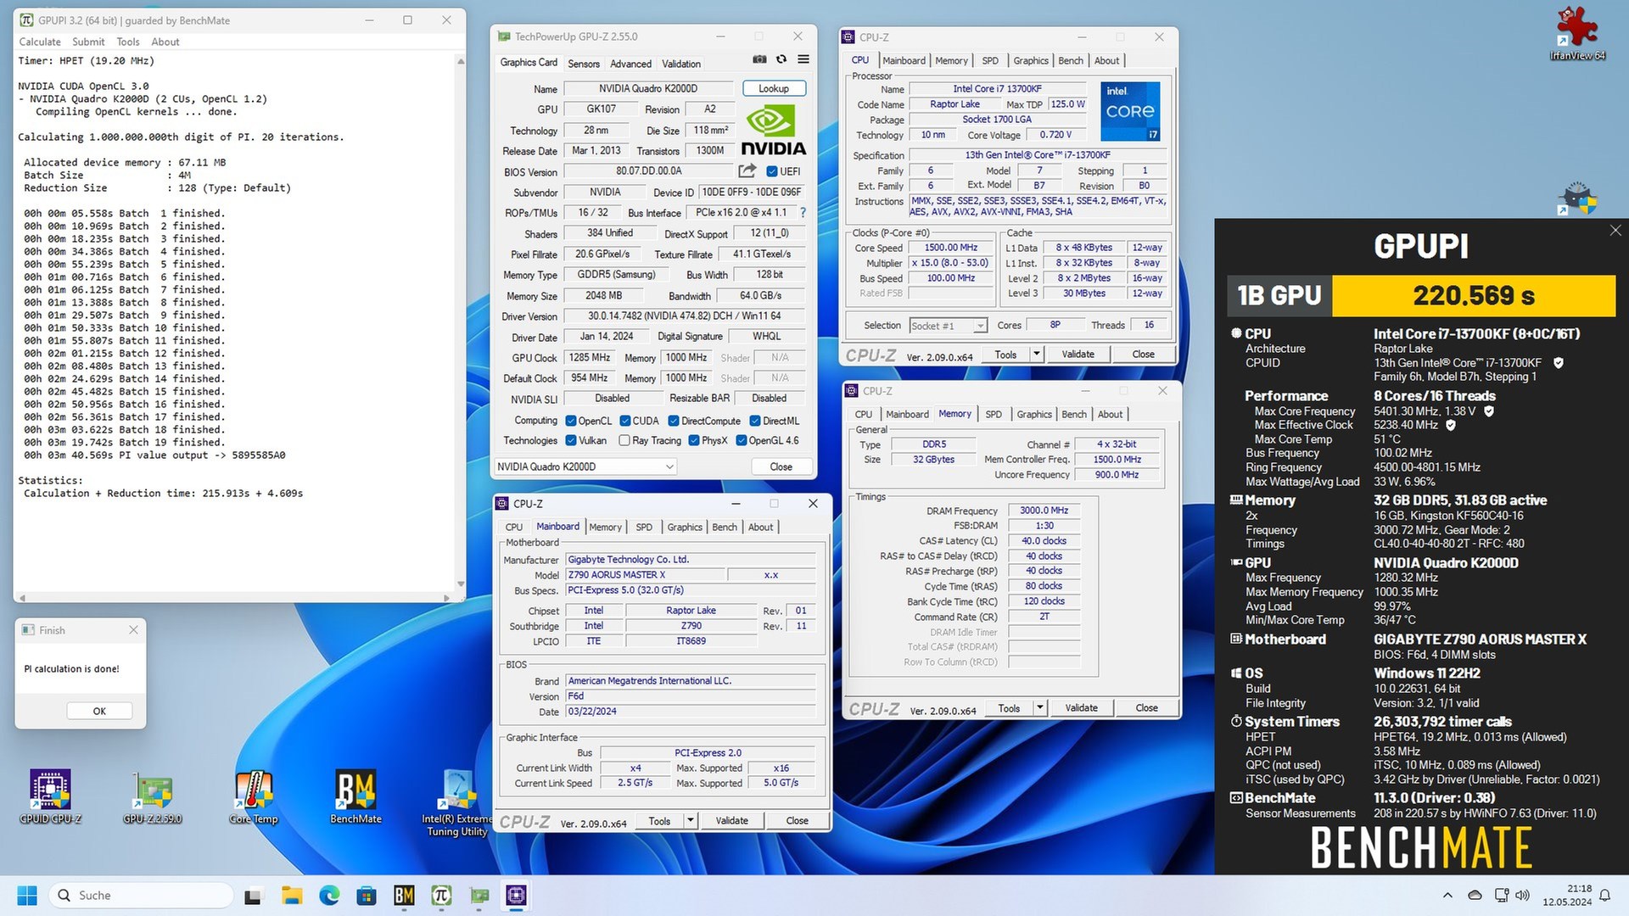Viewport: 1629px width, 916px height.
Task: Open the GPU-Z 2.59.0 desktop shortcut
Action: (x=153, y=797)
